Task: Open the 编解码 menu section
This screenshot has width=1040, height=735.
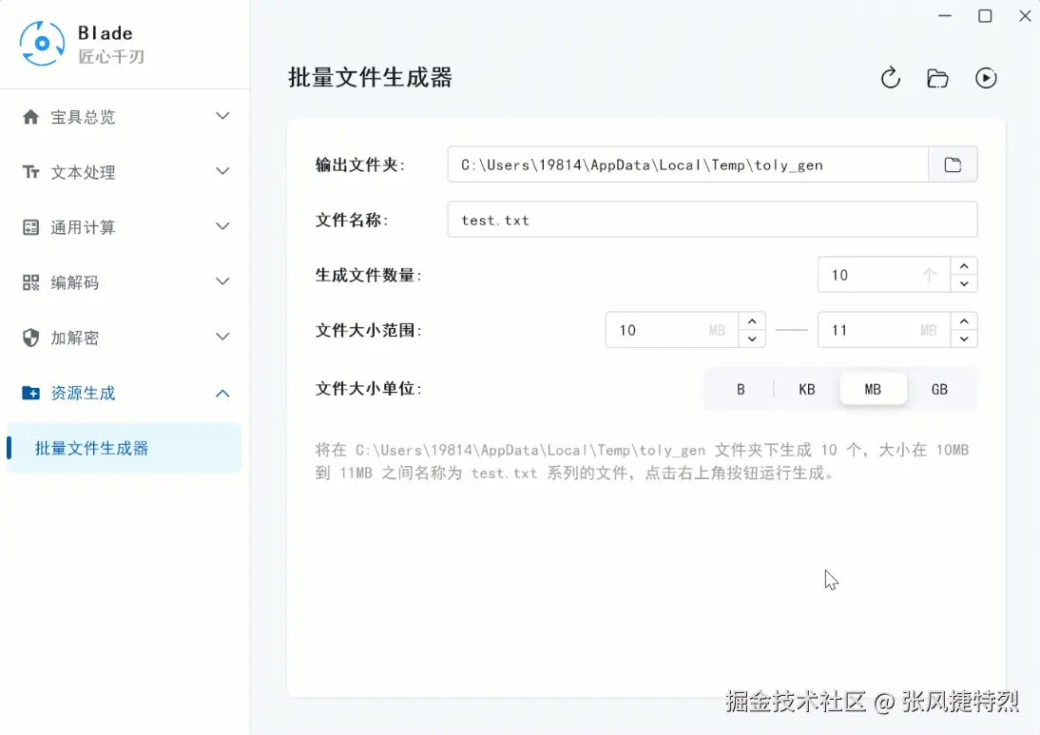Action: pyautogui.click(x=125, y=282)
